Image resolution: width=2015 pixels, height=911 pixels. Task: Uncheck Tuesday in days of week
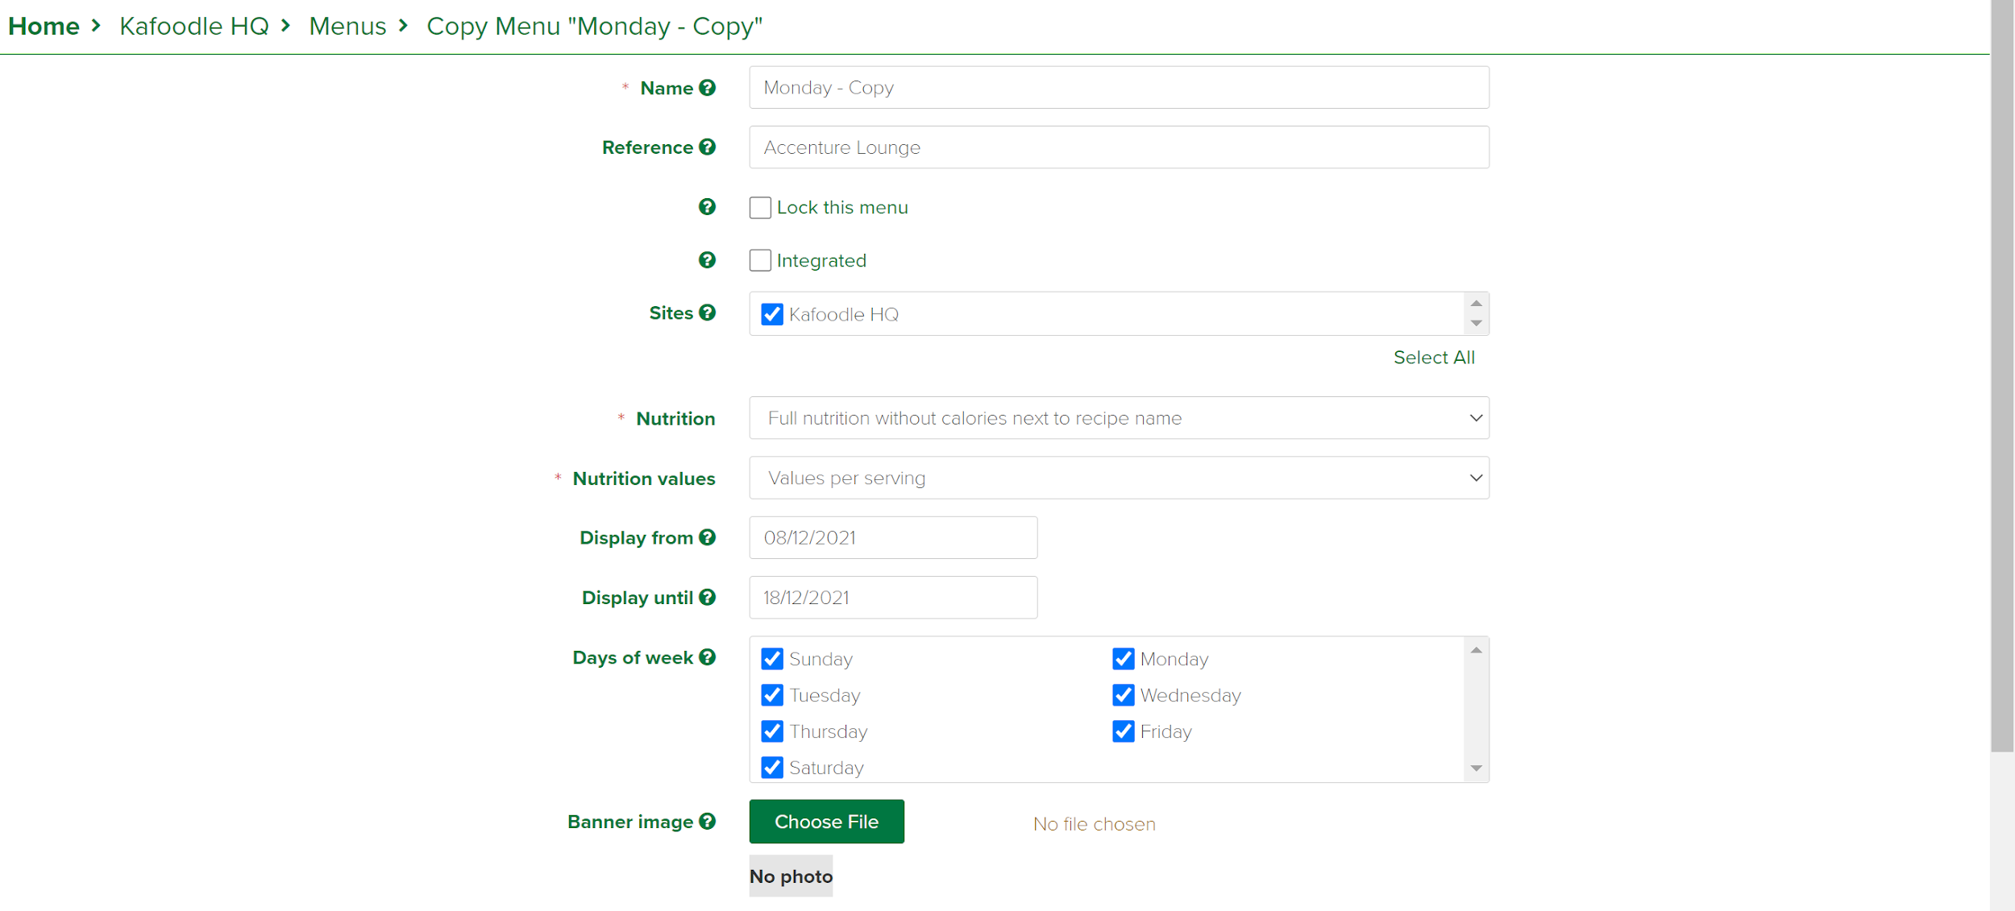[x=772, y=695]
